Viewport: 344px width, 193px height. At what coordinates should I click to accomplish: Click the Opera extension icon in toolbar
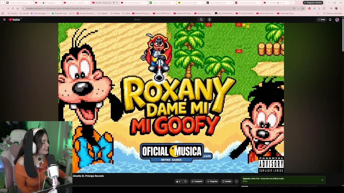309,8
